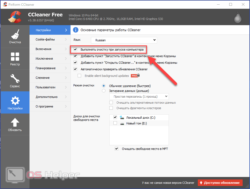
Task: Open the Пользователи settings tab
Action: [x=50, y=87]
